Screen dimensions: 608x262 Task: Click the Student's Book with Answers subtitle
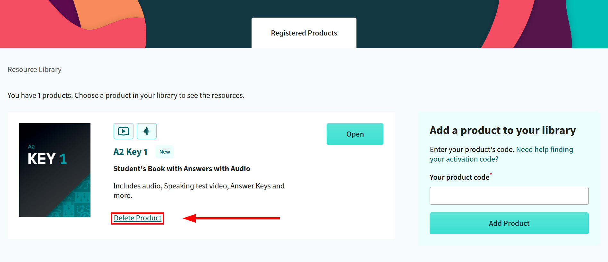pos(182,169)
